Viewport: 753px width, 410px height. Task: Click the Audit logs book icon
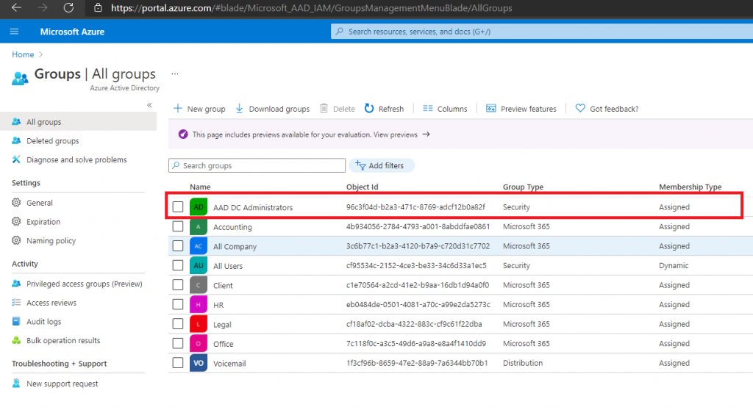(x=16, y=321)
